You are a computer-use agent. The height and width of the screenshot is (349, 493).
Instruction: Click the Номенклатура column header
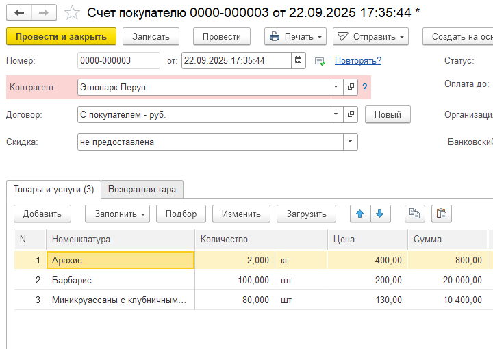coord(121,240)
